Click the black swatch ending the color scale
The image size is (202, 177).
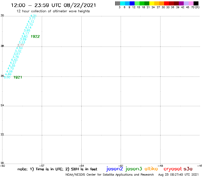(x=196, y=4)
